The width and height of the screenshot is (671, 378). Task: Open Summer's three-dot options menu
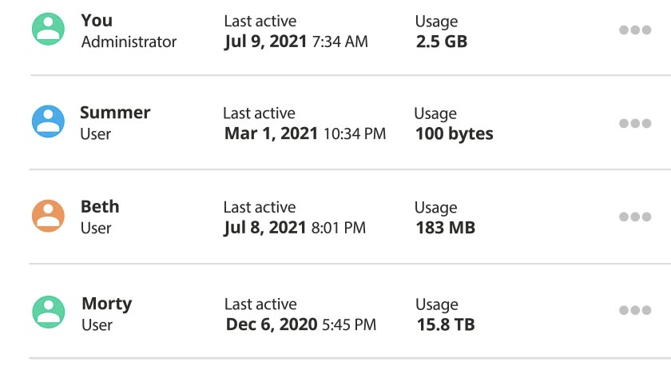pos(635,123)
